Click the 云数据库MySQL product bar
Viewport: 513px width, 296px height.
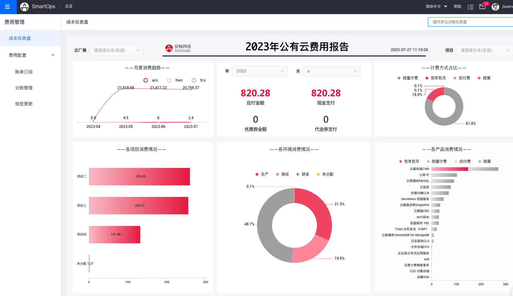coord(443,181)
